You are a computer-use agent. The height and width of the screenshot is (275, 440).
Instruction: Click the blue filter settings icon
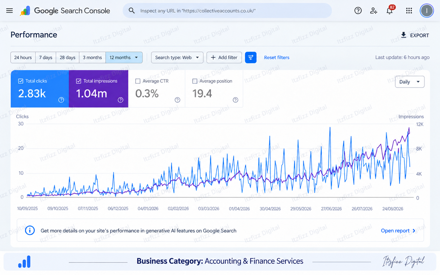tap(251, 57)
